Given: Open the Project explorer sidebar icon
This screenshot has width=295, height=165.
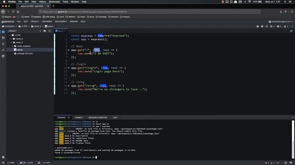Looking at the screenshot, I should click(x=3, y=32).
